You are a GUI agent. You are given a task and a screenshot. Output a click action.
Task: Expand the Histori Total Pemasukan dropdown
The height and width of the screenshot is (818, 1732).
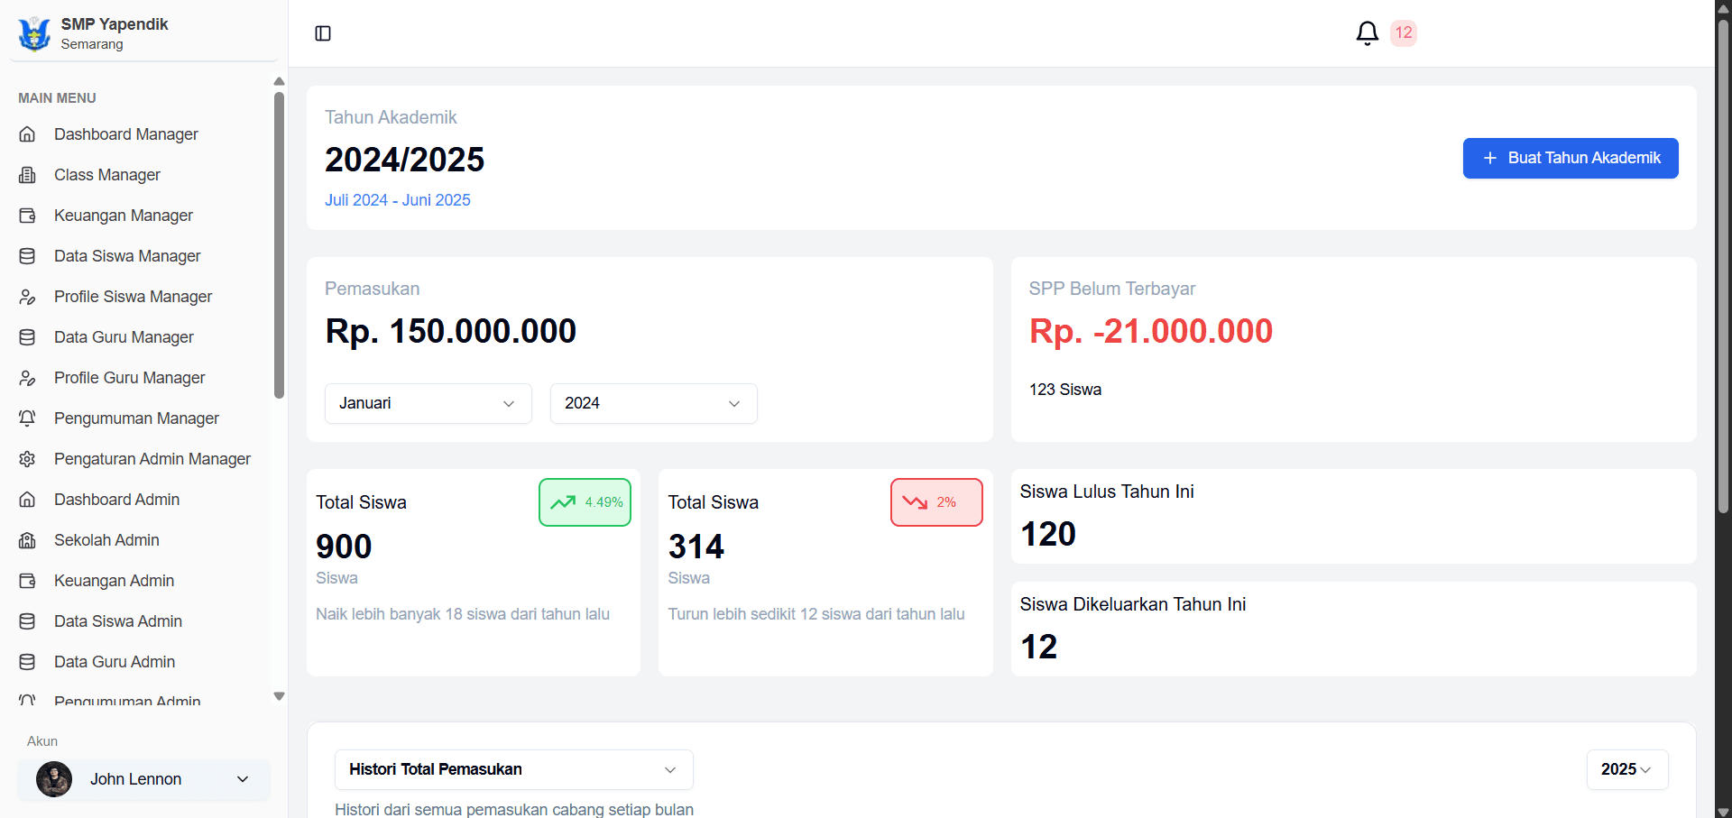tap(513, 769)
